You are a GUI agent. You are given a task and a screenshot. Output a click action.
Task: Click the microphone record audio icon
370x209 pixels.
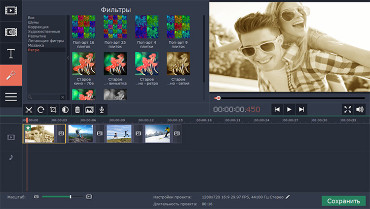click(x=102, y=110)
